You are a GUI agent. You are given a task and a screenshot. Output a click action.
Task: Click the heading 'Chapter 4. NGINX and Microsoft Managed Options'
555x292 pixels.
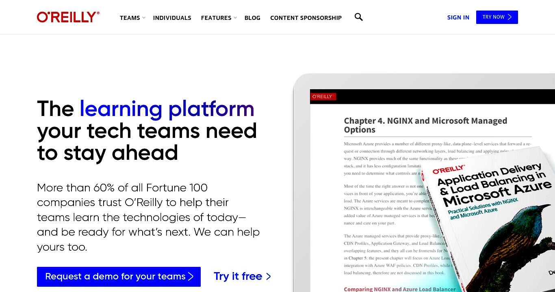pyautogui.click(x=425, y=125)
